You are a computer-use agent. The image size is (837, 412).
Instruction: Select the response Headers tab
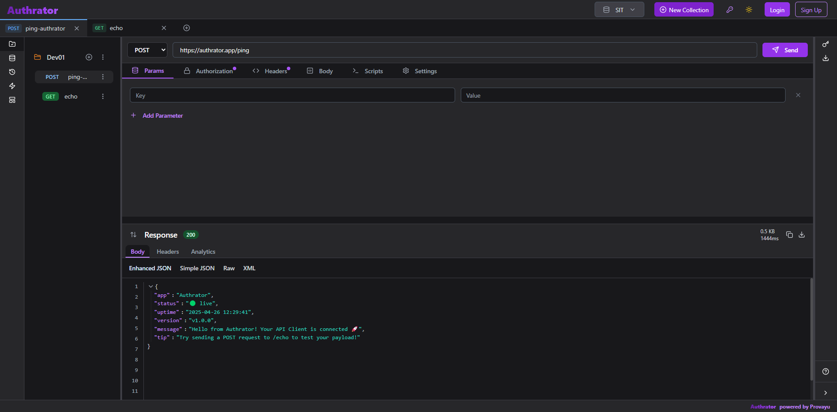(168, 252)
